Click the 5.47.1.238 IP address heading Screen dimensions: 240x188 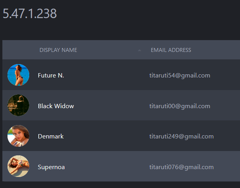point(30,14)
